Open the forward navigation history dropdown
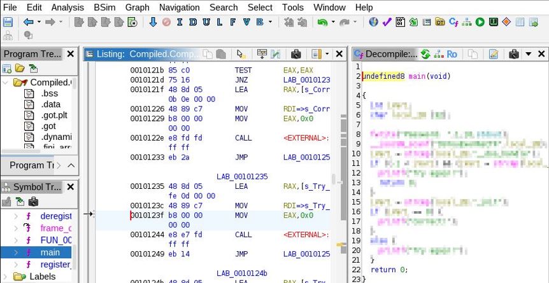 pyautogui.click(x=61, y=22)
